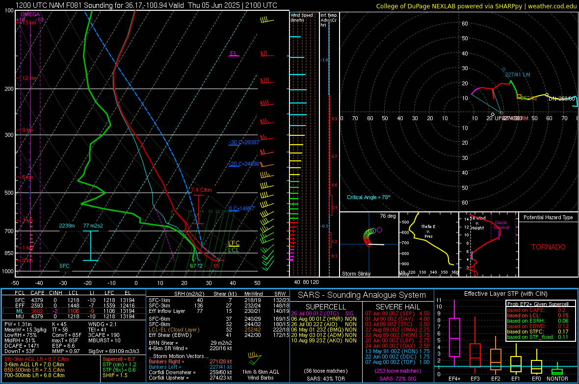
Task: Click the 'Prob EF2+ Given Supercell' header
Action: coord(538,304)
